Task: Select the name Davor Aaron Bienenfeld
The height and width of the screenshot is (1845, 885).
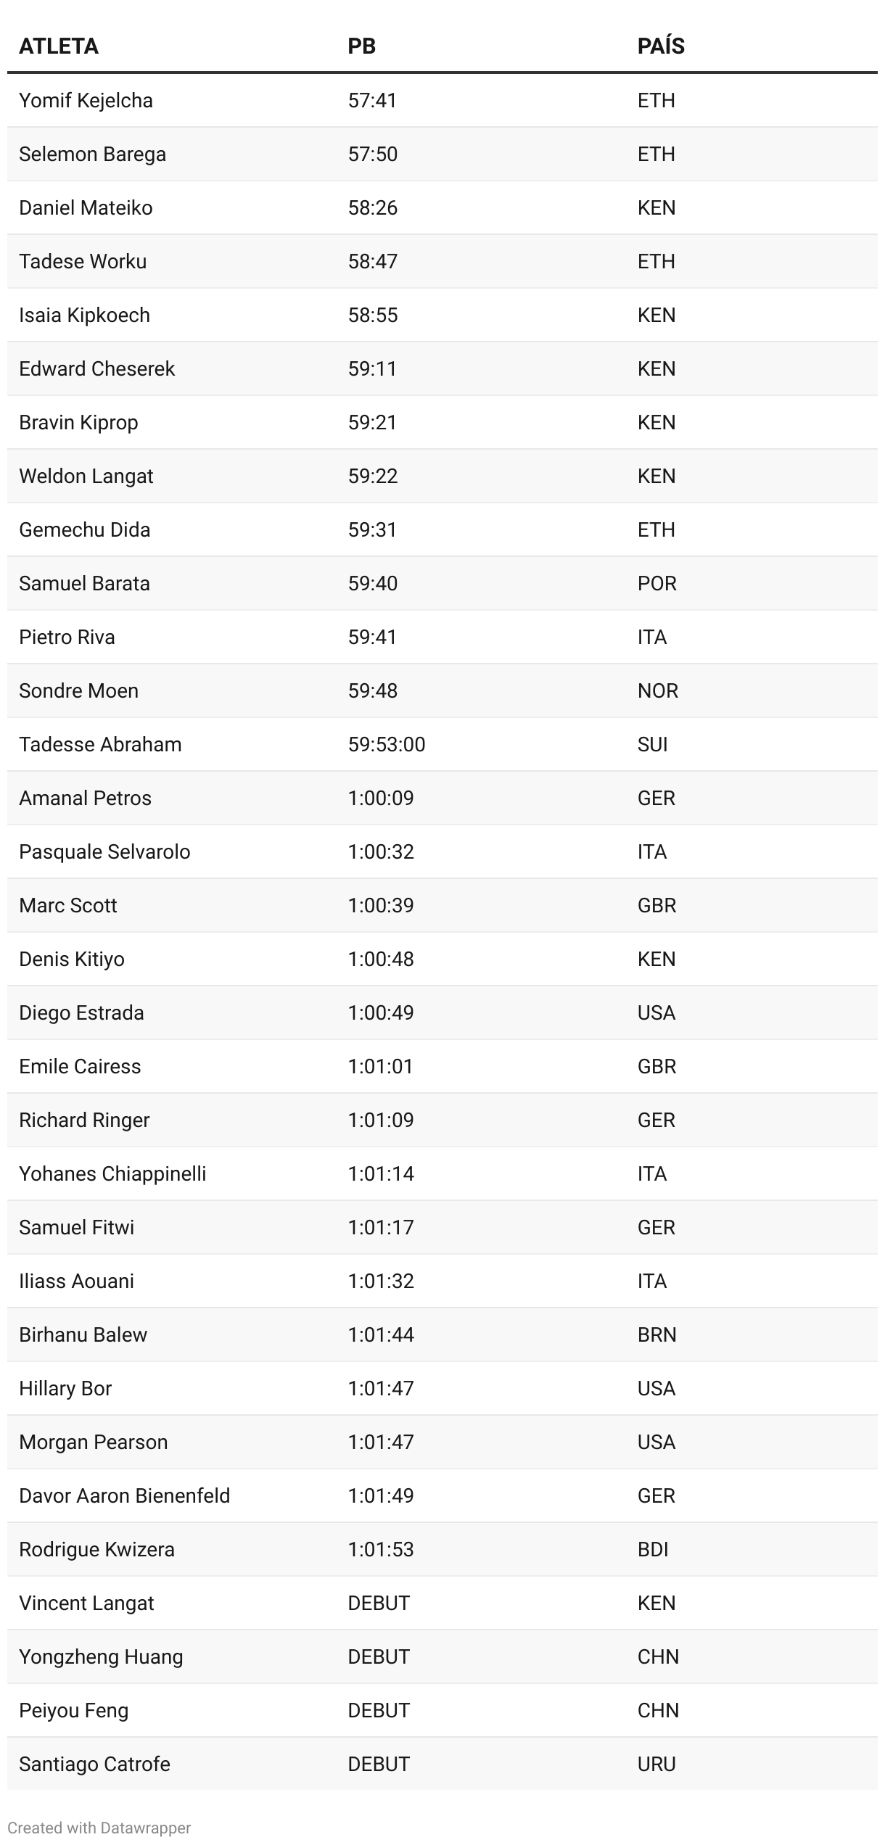Action: pos(124,1495)
